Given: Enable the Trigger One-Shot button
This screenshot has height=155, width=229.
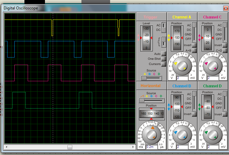Looking at the screenshot, I should [164, 59].
